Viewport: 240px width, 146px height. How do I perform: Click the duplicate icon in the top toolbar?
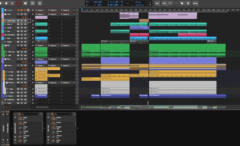tap(182, 3)
